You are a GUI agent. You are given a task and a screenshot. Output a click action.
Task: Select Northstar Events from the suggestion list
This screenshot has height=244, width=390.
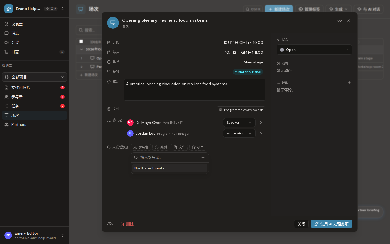(x=170, y=168)
